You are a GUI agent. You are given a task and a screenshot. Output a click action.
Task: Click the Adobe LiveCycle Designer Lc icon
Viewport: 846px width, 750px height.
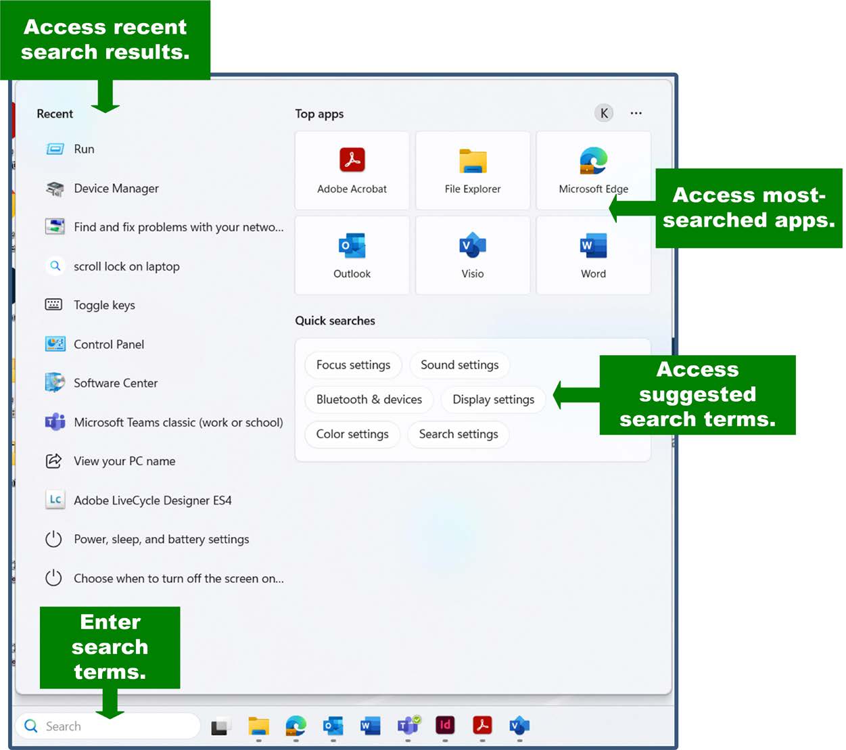(x=55, y=500)
